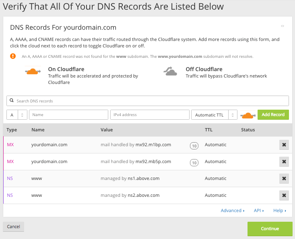Click the search magnifier icon
Screen dimensions: 295x239
pos(12,100)
